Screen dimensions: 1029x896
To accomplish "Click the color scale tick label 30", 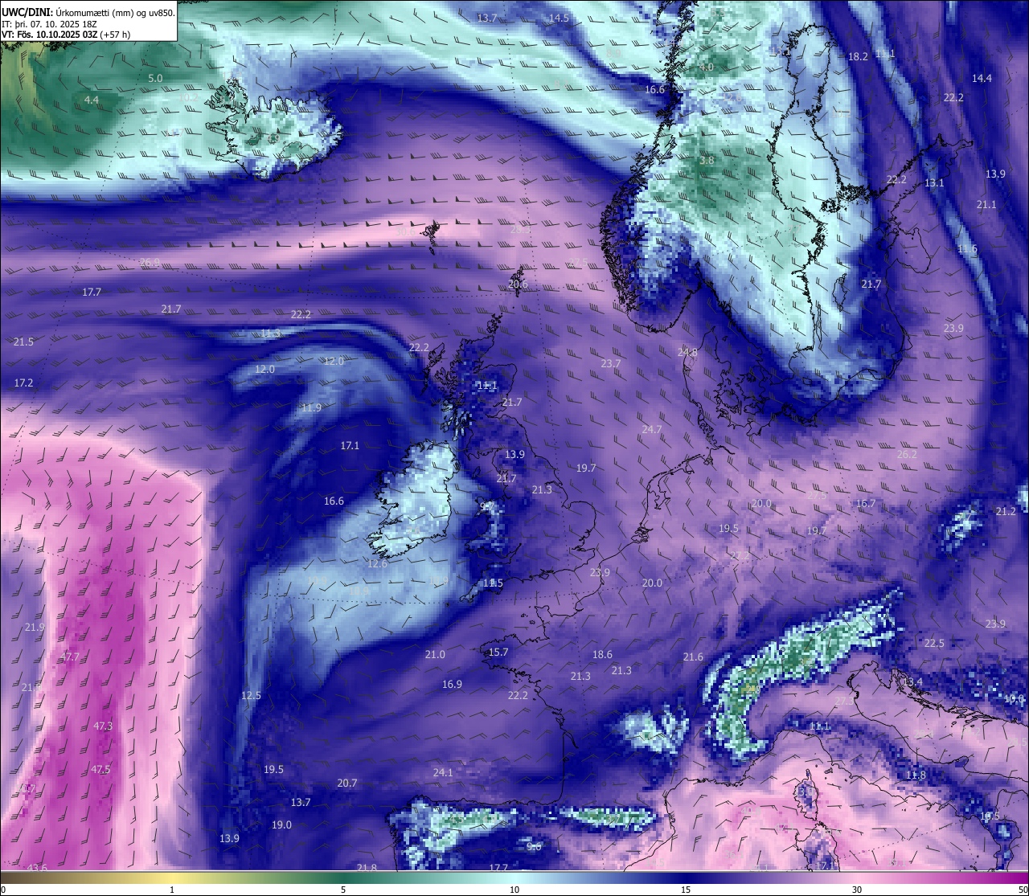I will tap(857, 890).
